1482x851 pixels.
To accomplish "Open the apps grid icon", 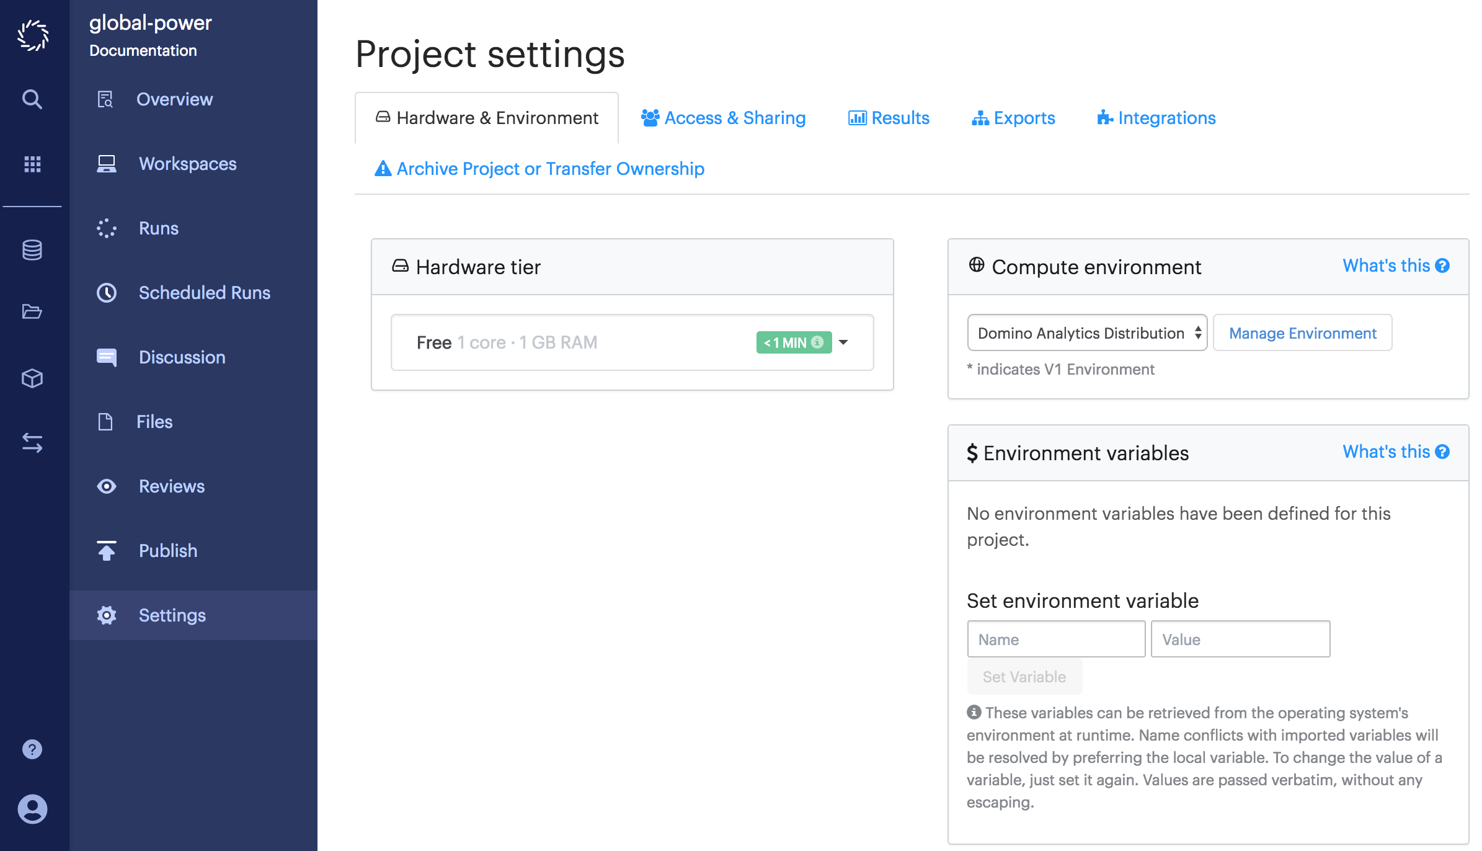I will click(x=32, y=164).
